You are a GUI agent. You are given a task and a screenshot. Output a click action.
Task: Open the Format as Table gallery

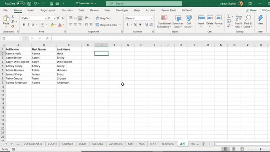coord(178,22)
